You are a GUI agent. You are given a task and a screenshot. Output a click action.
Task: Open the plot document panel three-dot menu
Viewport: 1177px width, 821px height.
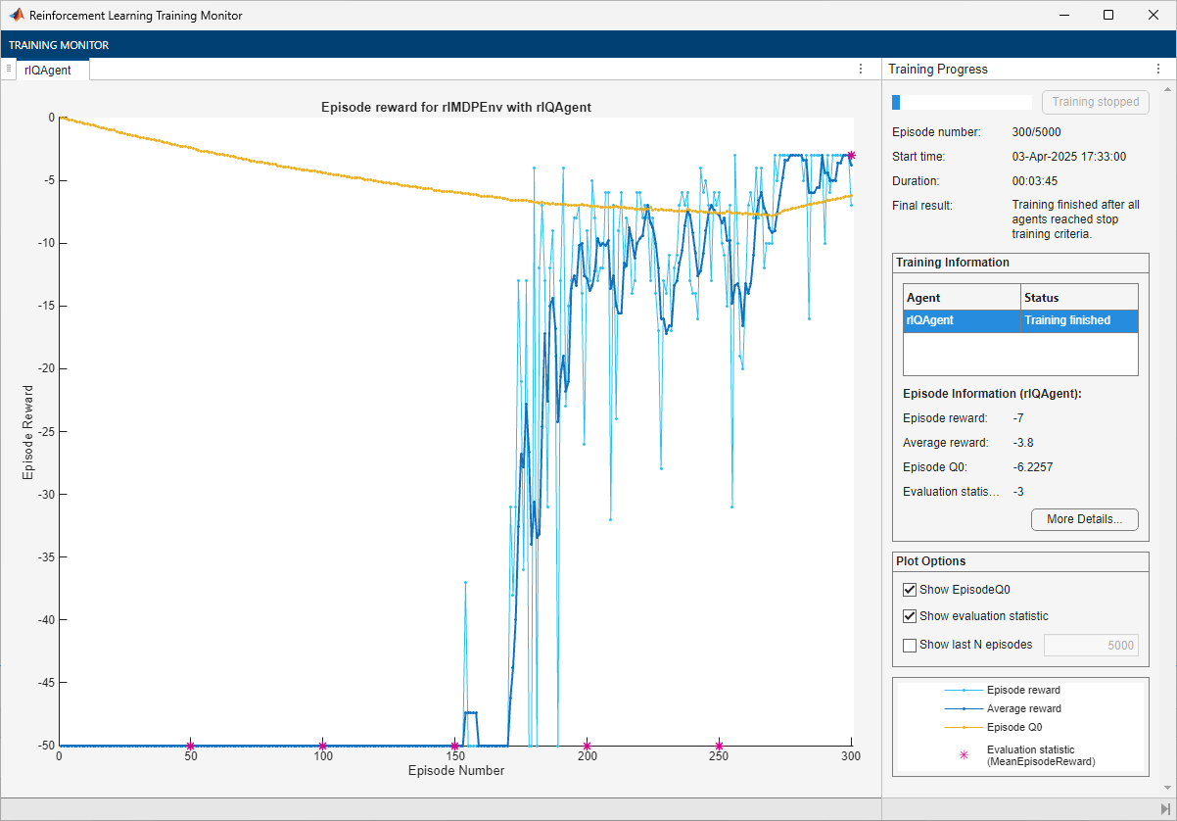coord(860,69)
